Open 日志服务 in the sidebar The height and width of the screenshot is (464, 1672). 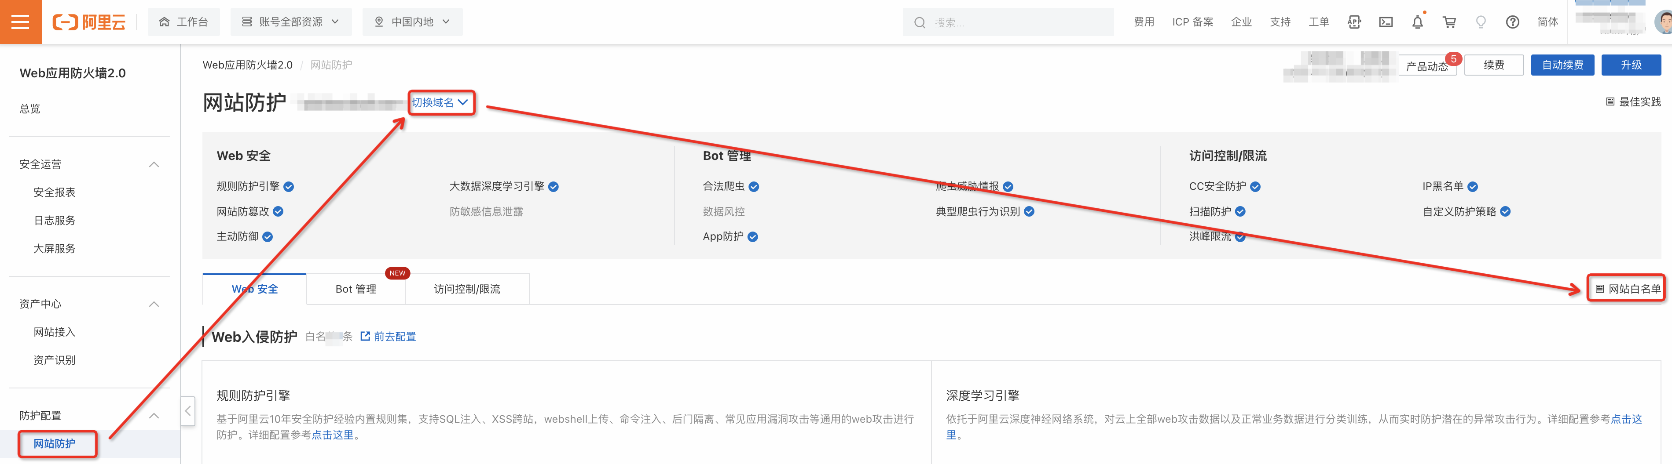coord(55,220)
